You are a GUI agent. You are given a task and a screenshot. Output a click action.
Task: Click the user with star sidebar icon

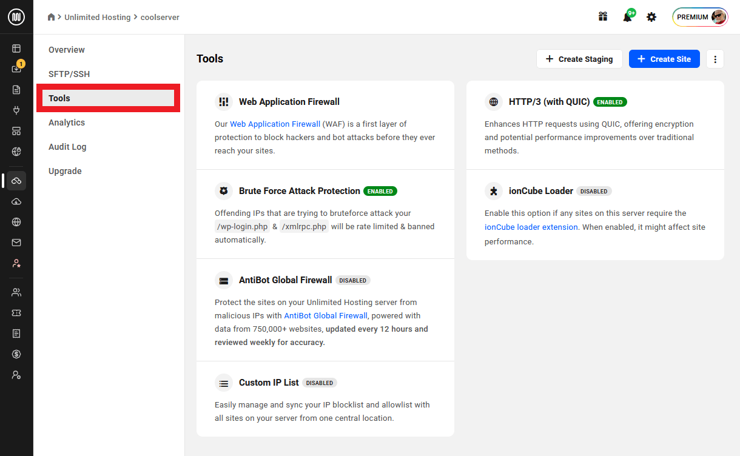16,263
